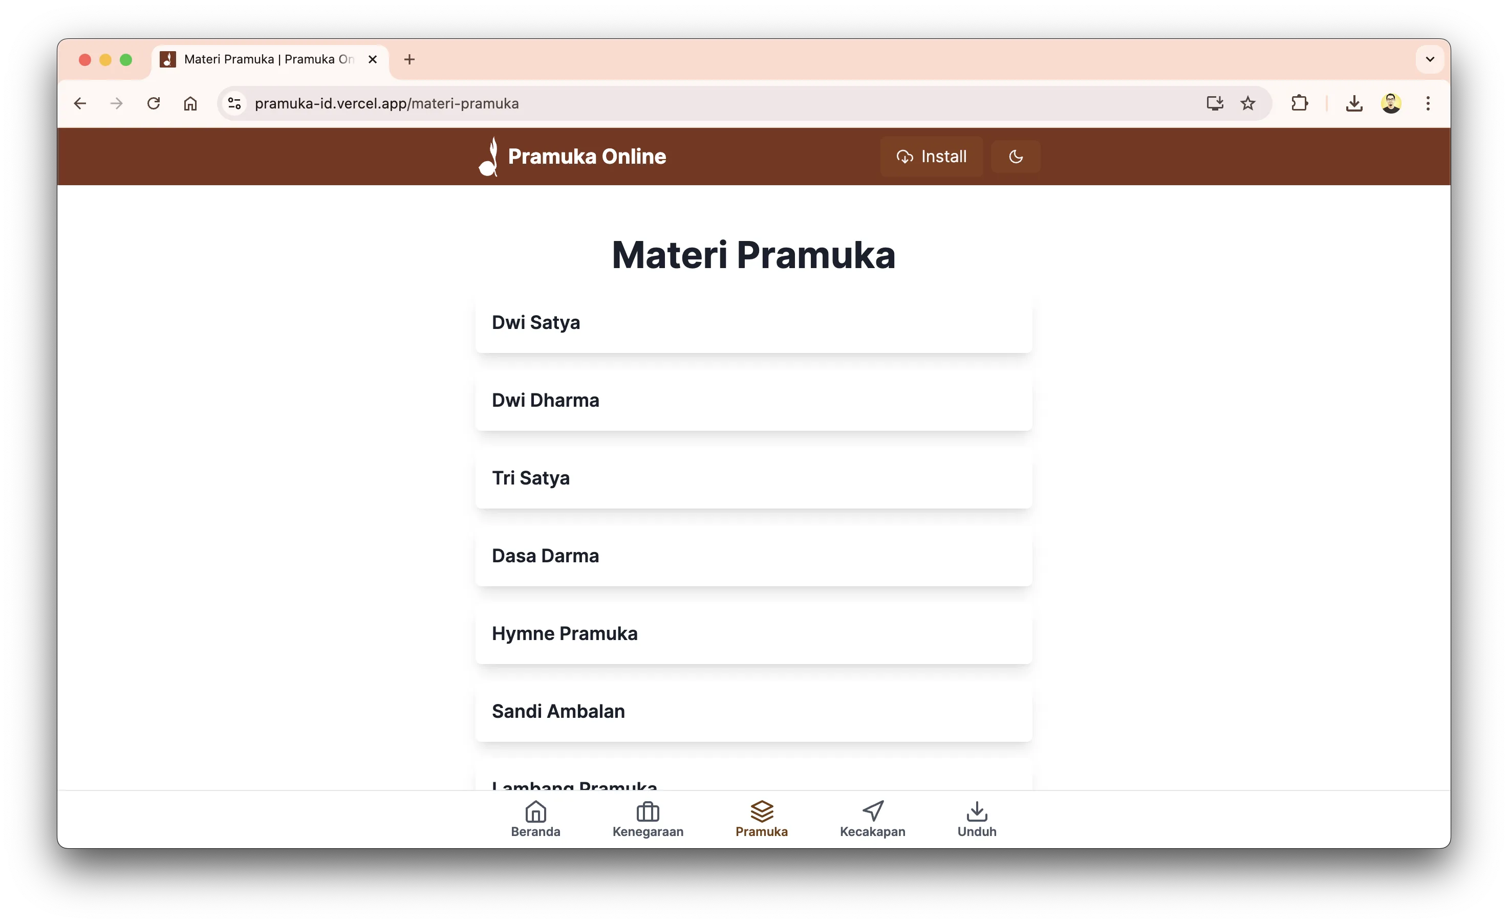
Task: Expand the Tri Satya item
Action: click(753, 477)
